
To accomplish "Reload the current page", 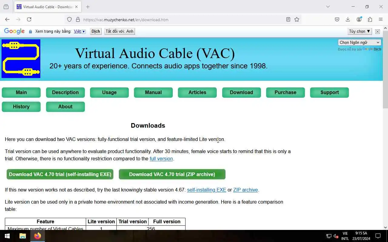I will 29,19.
